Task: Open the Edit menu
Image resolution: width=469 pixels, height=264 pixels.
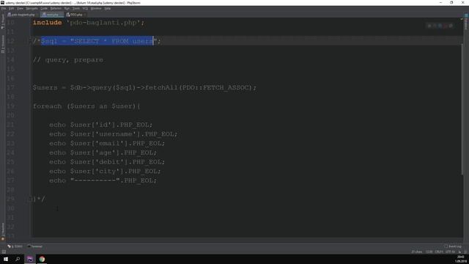Action: coord(12,8)
